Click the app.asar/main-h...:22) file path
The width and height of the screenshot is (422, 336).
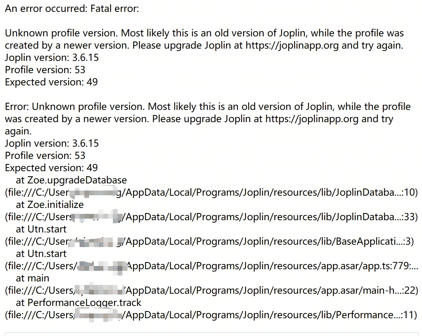pyautogui.click(x=211, y=290)
